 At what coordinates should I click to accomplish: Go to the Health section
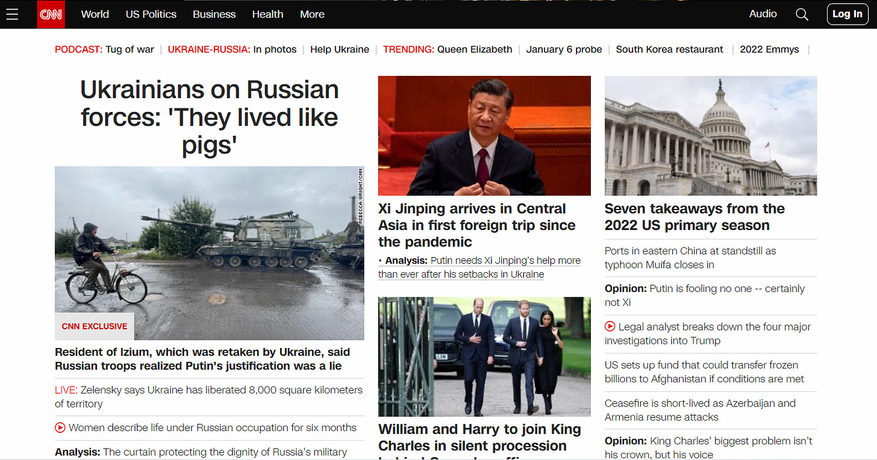tap(268, 14)
